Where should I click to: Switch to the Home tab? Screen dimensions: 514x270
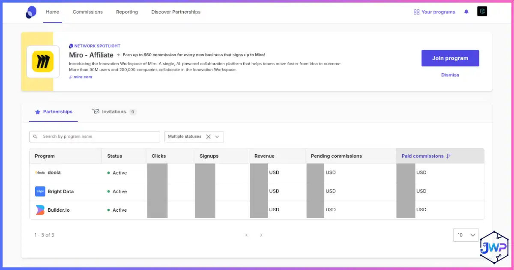click(x=53, y=12)
